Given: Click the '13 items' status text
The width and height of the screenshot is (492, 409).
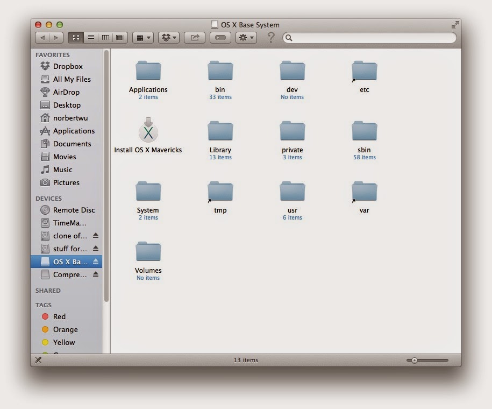Looking at the screenshot, I should coord(246,360).
